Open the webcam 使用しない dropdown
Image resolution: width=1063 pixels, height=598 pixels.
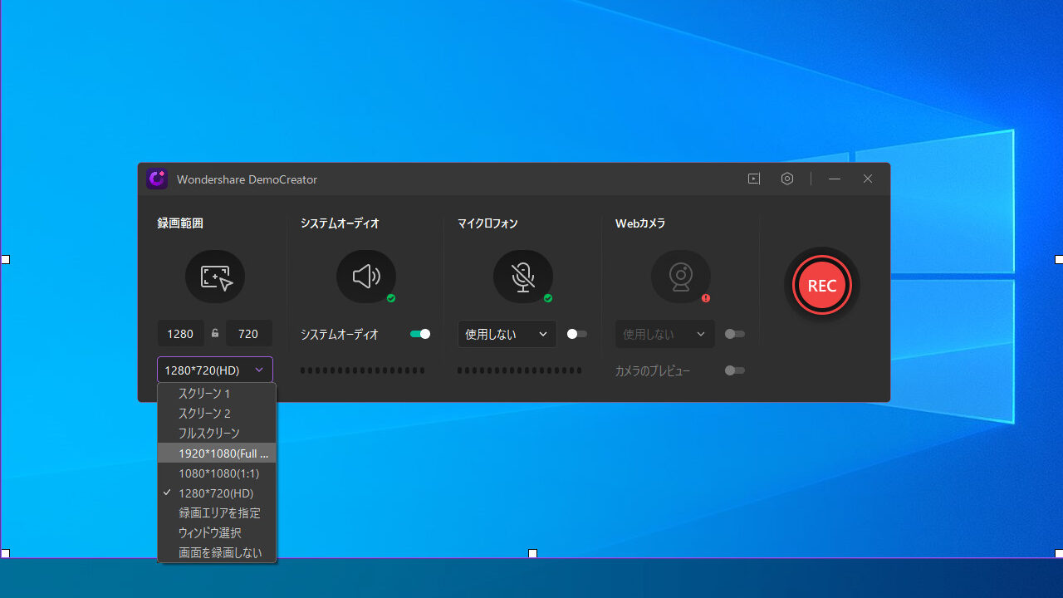point(665,334)
